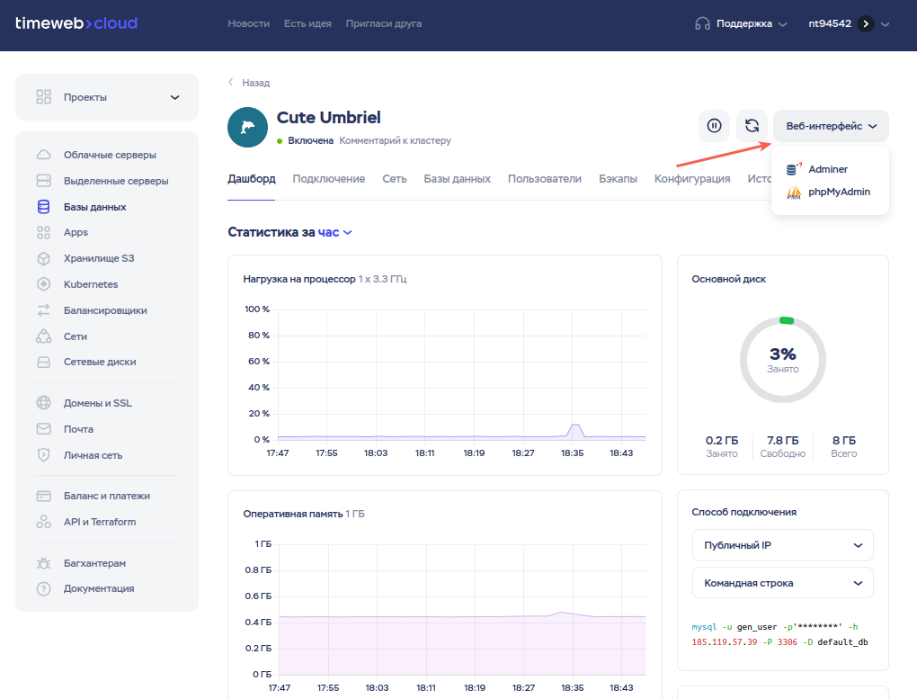Expand the Проекты dropdown chevron
Screen dimensions: 917x699
tap(175, 97)
